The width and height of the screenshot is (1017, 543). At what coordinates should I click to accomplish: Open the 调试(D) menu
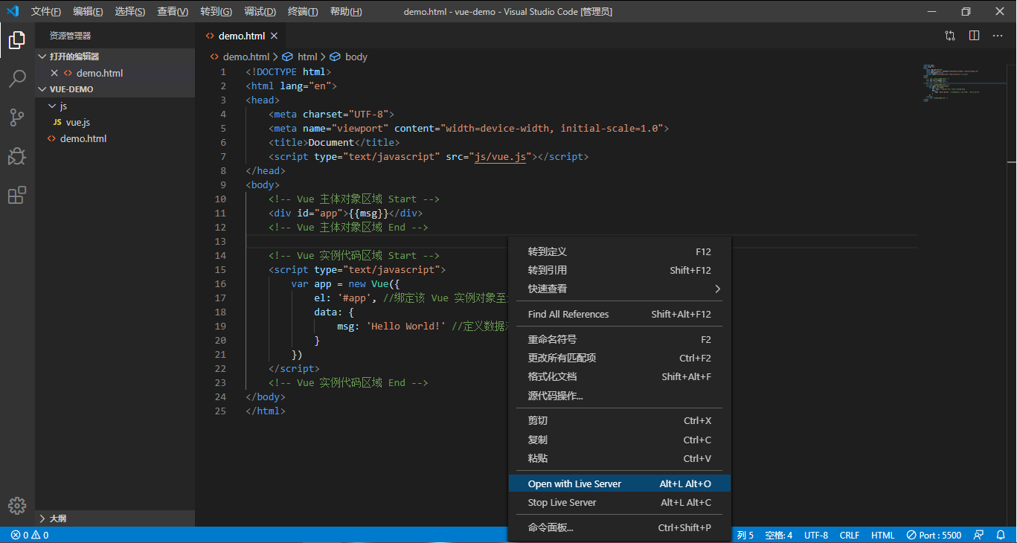point(260,11)
